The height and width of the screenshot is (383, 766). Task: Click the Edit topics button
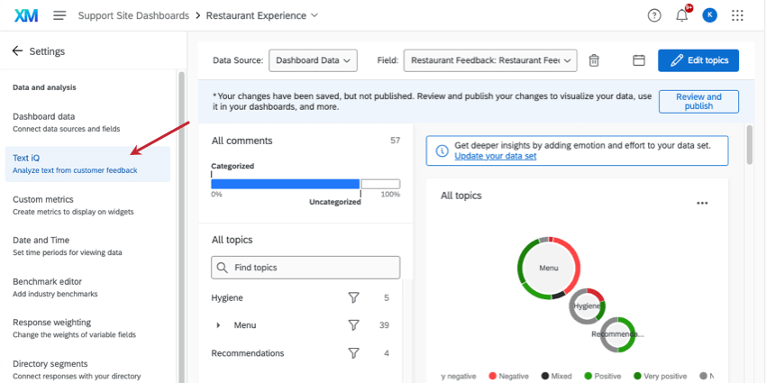pos(698,60)
